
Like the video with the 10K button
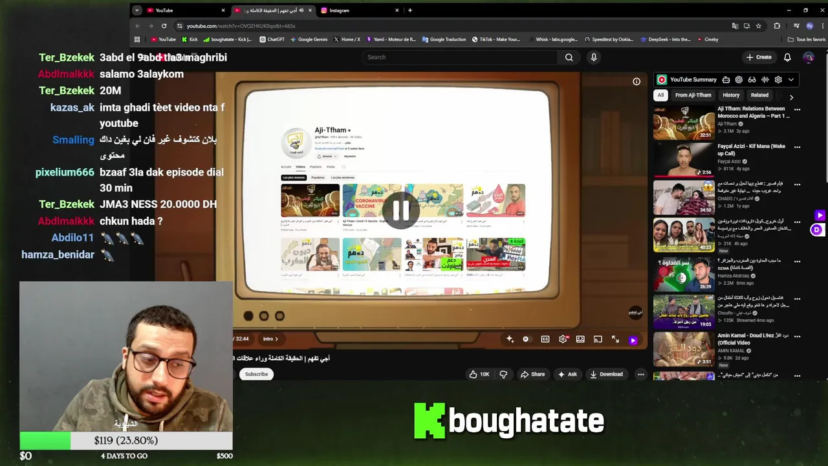(x=479, y=374)
